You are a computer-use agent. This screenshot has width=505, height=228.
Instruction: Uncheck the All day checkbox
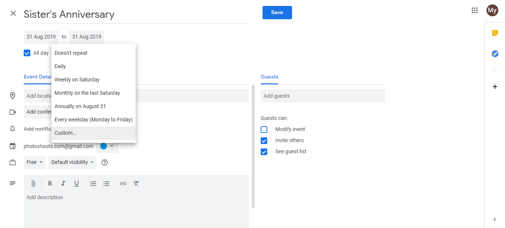coord(27,53)
